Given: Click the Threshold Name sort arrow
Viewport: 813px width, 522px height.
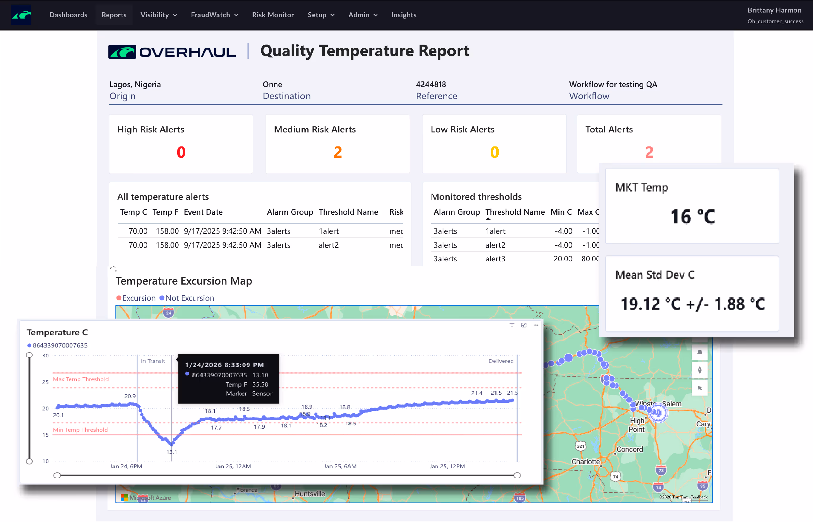Looking at the screenshot, I should [488, 219].
